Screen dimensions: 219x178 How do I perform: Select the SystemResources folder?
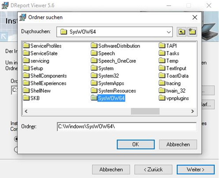tap(113, 91)
